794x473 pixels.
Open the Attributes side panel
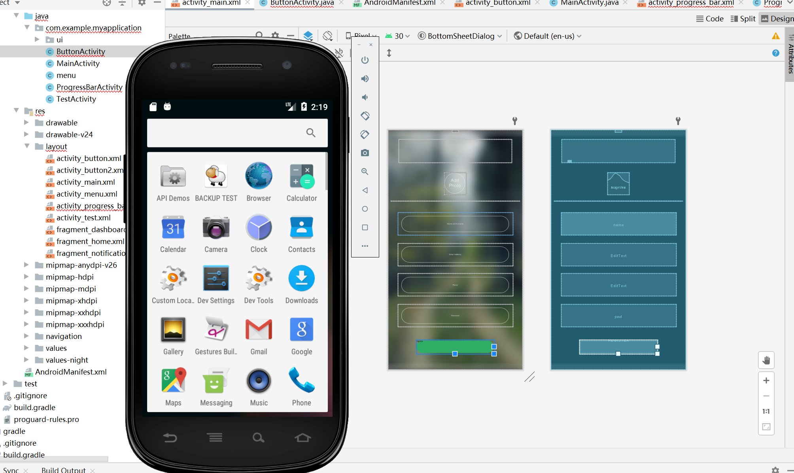(x=790, y=55)
